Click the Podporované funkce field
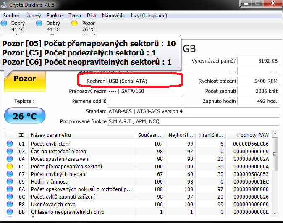Image resolution: width=283 pixels, height=223 pixels. [x=194, y=121]
